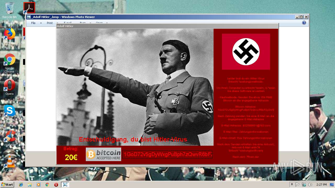Open Windows Media Player from the taskbar
The height and width of the screenshot is (188, 335).
(x=38, y=185)
